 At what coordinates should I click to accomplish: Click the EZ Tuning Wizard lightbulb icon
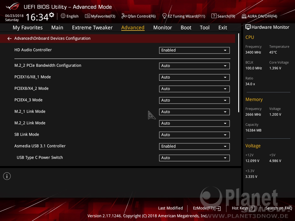(164, 16)
